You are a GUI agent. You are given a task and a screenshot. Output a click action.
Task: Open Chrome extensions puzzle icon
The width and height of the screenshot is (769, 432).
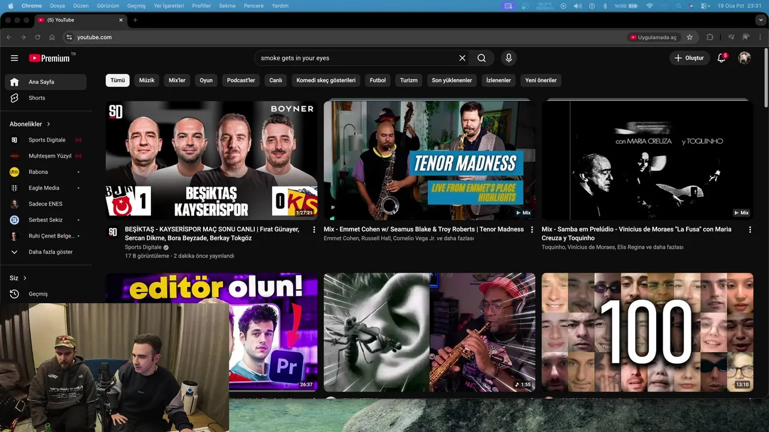point(710,37)
